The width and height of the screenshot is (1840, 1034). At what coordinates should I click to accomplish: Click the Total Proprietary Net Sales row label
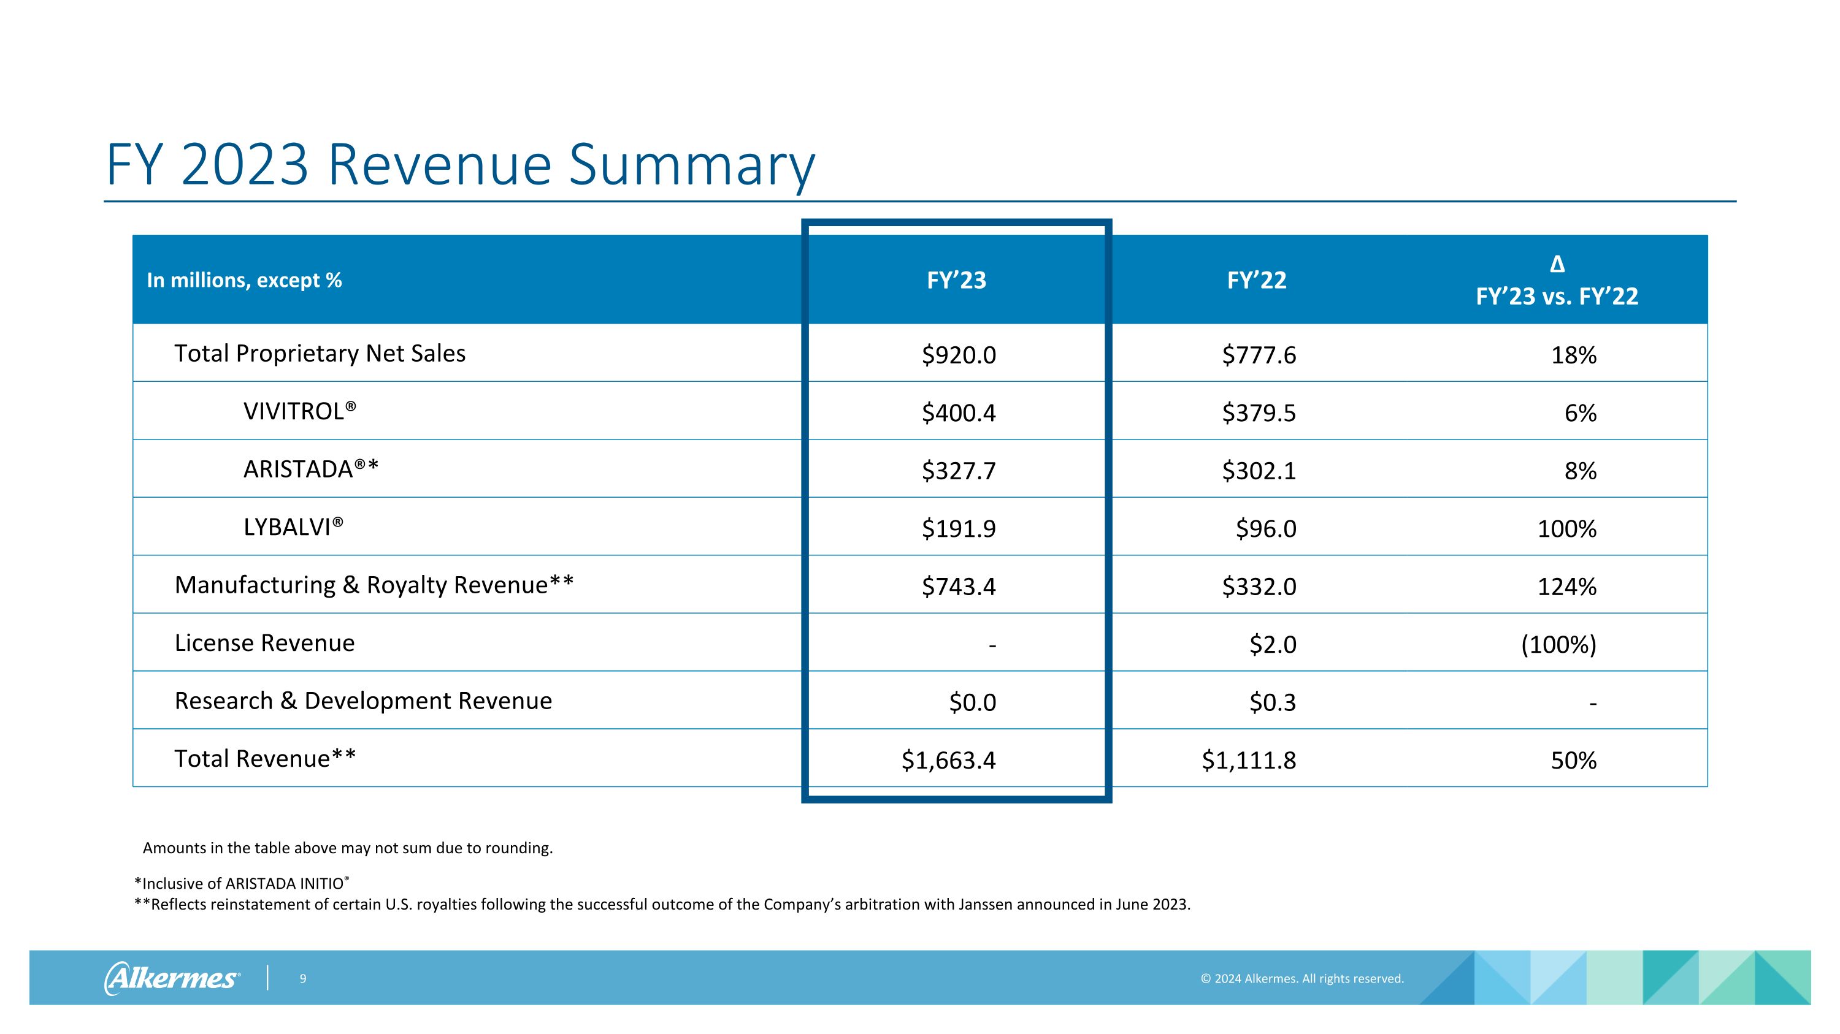tap(320, 353)
